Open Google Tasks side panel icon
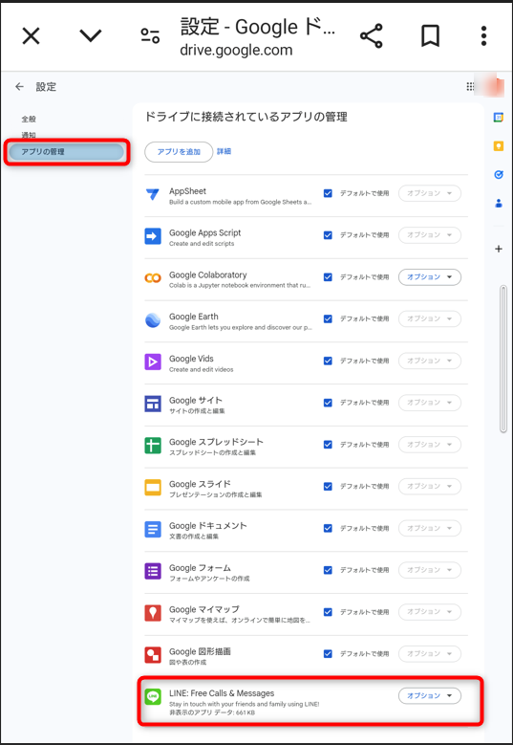 pyautogui.click(x=499, y=175)
